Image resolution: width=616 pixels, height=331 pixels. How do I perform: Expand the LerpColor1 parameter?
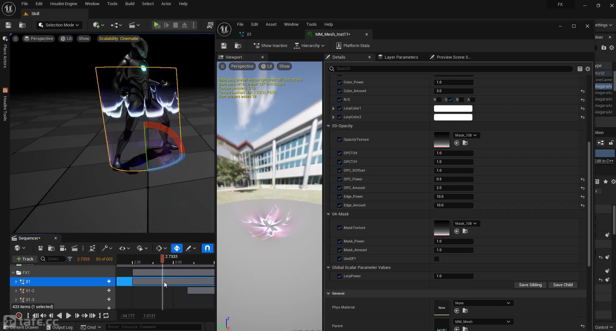click(333, 108)
